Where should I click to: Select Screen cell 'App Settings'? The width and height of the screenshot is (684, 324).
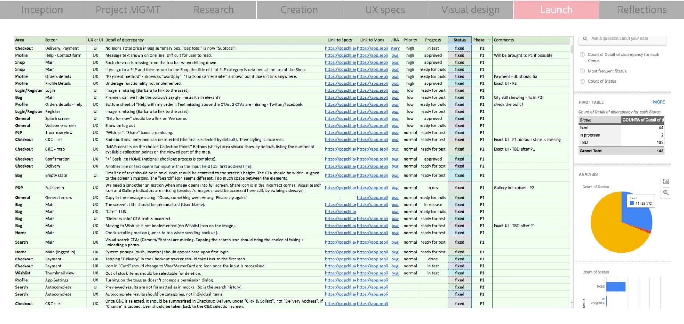point(65,280)
